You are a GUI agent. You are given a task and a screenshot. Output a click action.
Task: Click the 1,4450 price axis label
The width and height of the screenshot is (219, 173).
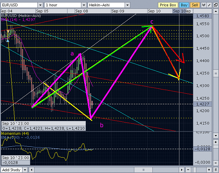tap(203, 48)
